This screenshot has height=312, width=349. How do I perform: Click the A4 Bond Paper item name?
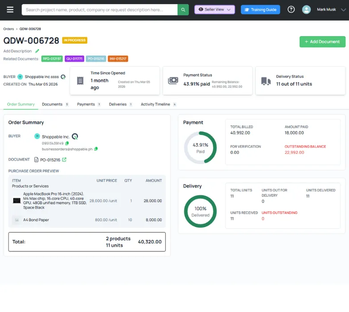coord(36,220)
